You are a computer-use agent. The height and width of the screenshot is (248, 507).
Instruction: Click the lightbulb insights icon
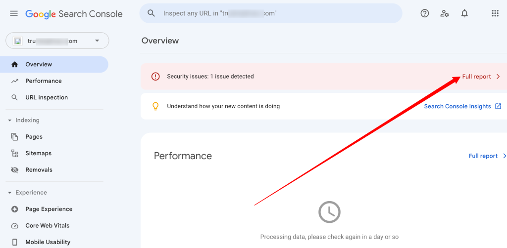pyautogui.click(x=155, y=106)
